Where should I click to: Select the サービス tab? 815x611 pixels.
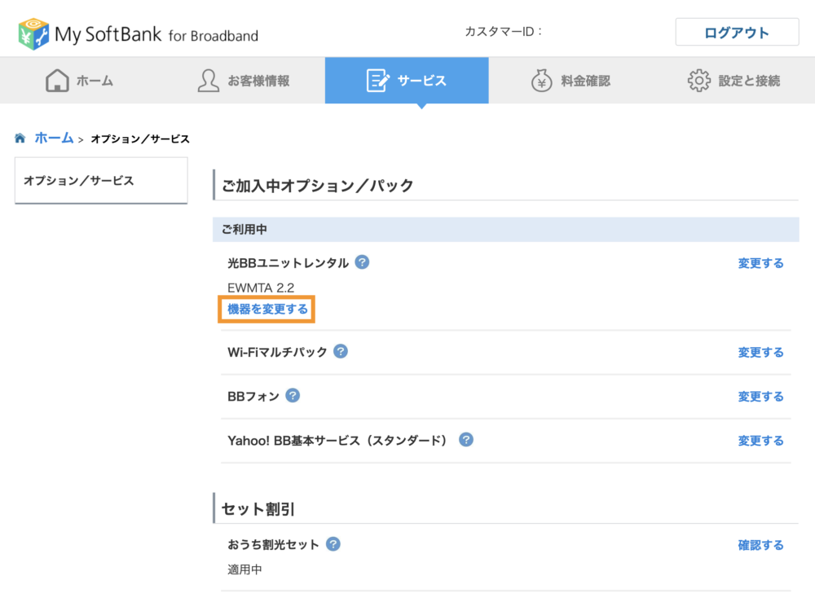[x=407, y=81]
